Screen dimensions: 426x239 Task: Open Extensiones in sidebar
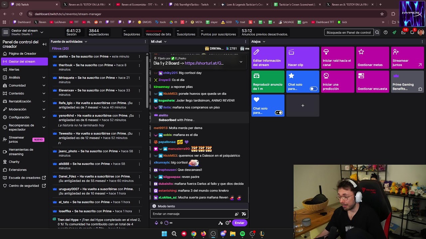24,170
